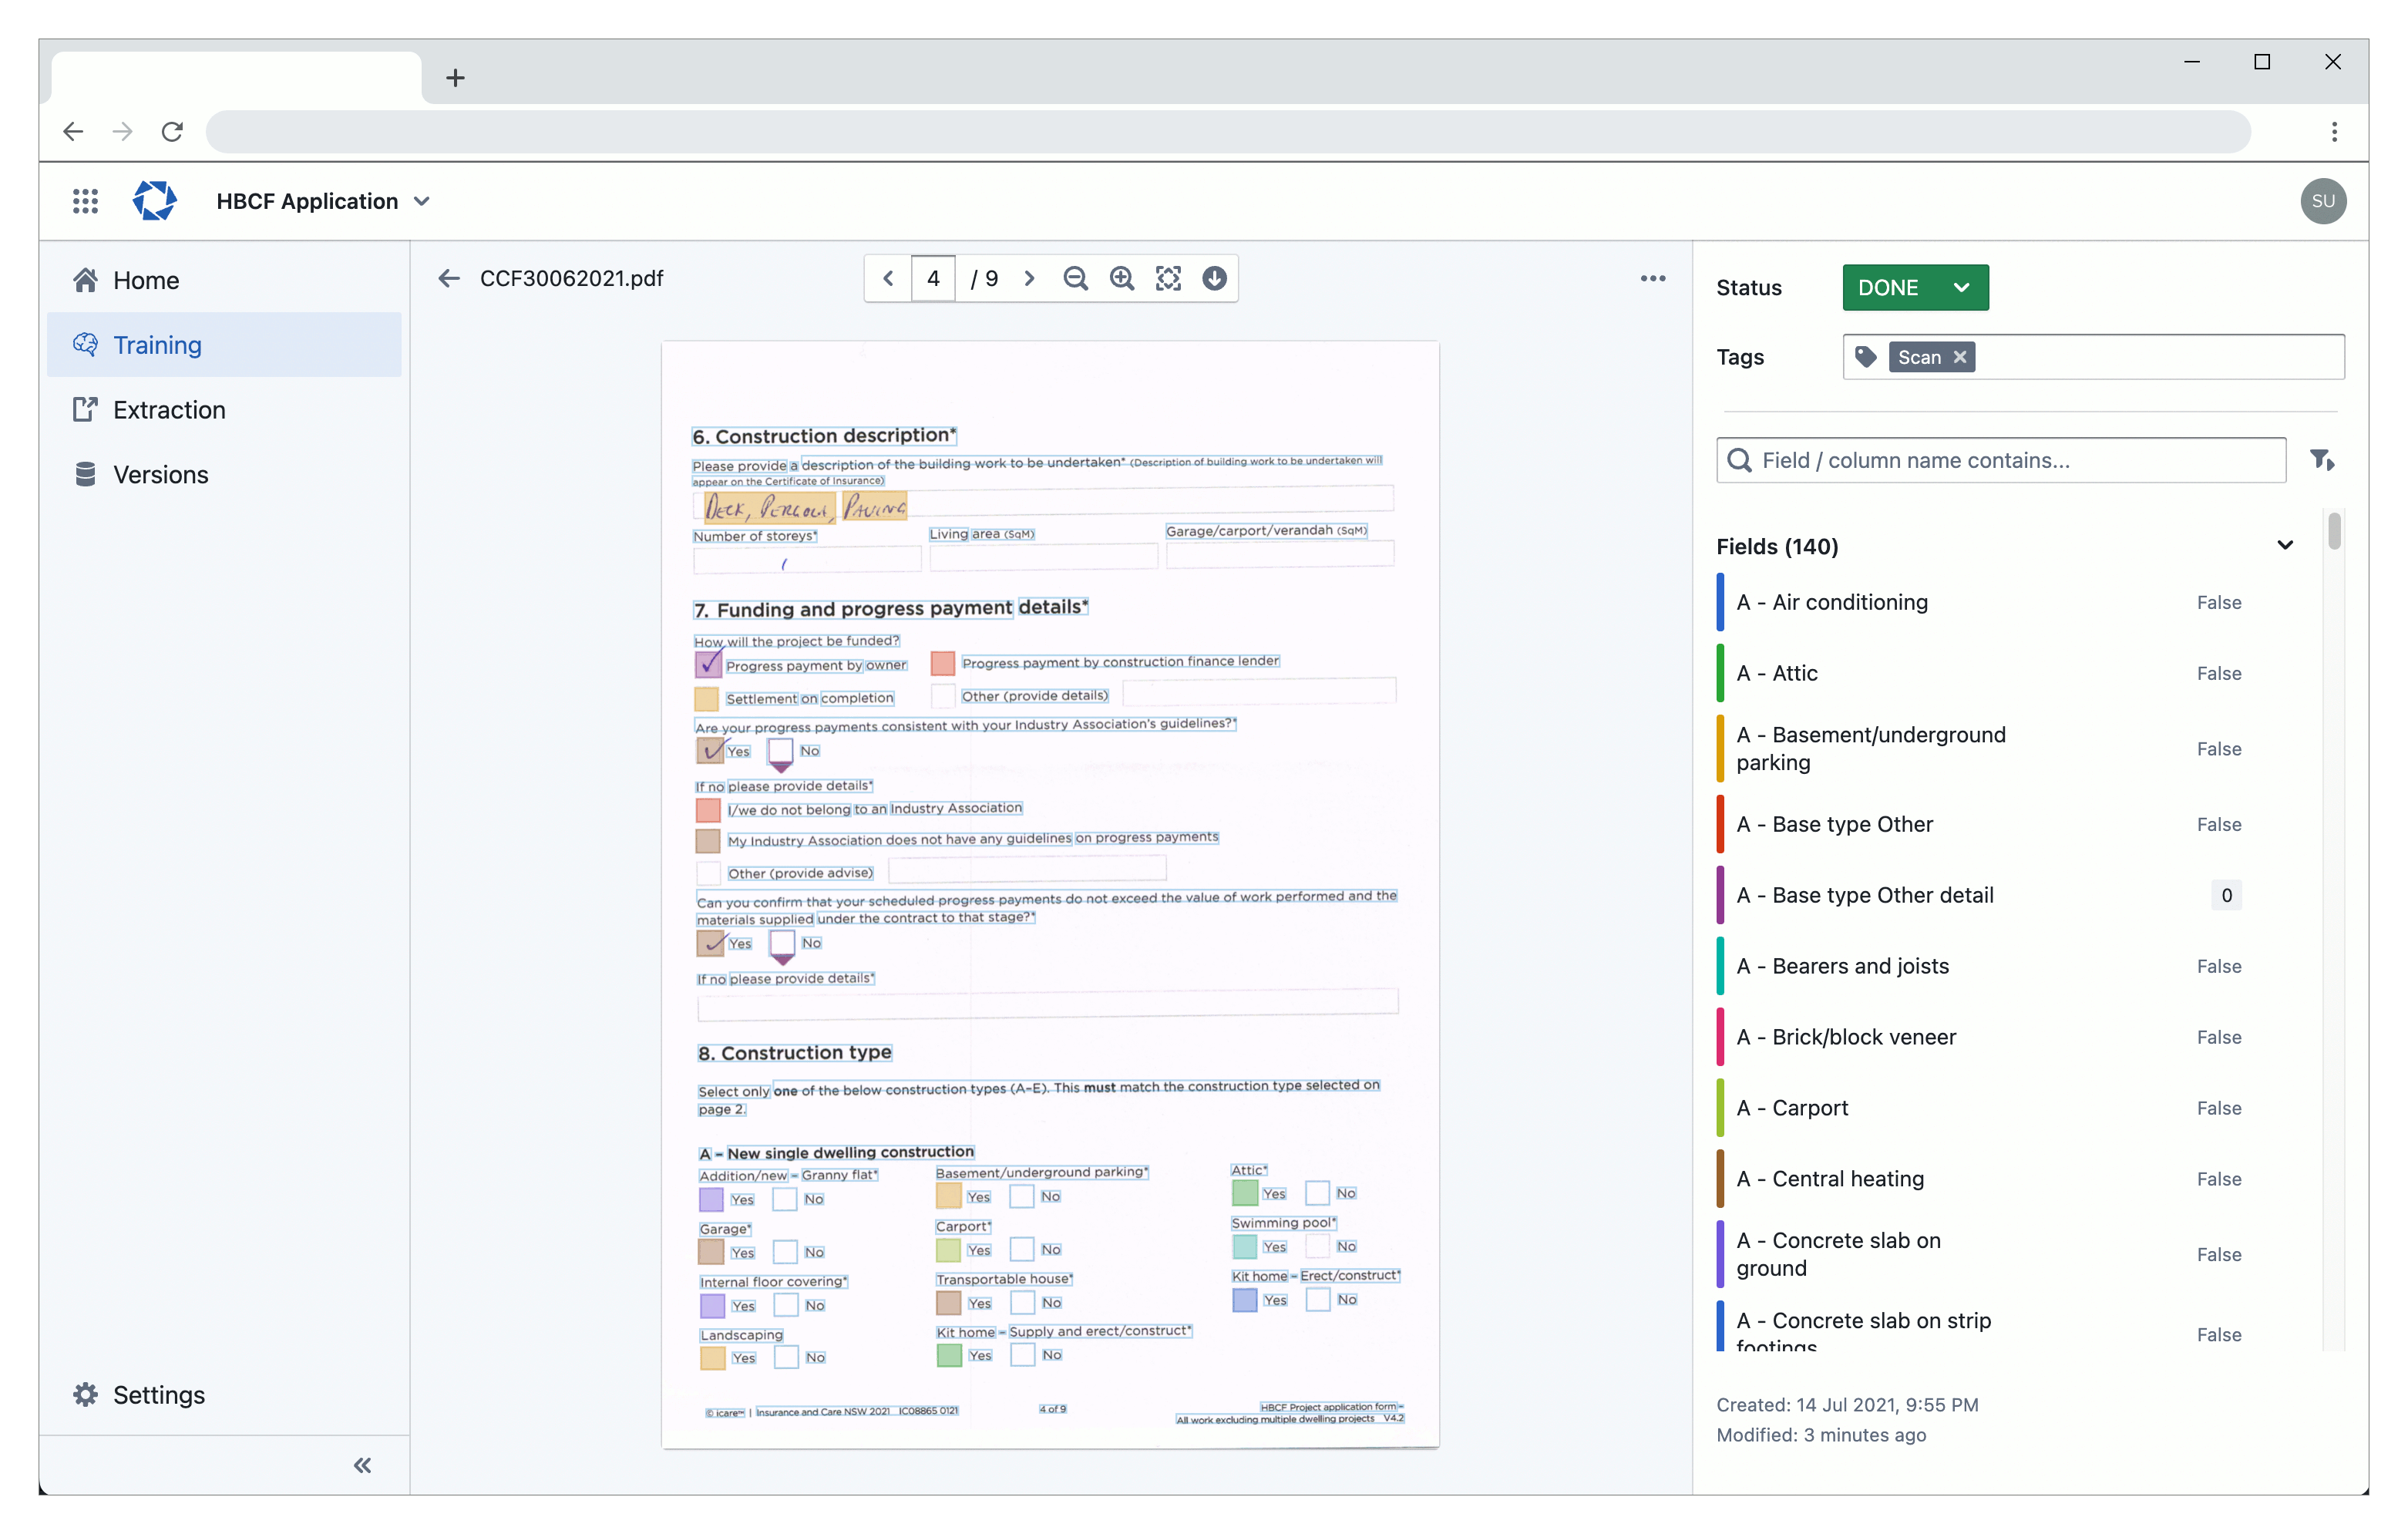Click the zoom out icon on toolbar
The height and width of the screenshot is (1534, 2408).
[1078, 279]
